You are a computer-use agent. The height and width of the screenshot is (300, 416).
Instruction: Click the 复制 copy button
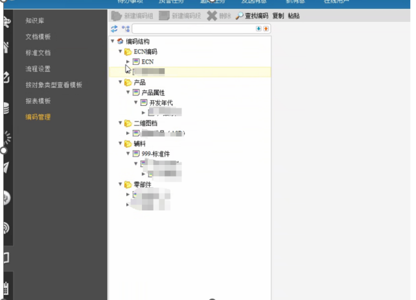(278, 16)
